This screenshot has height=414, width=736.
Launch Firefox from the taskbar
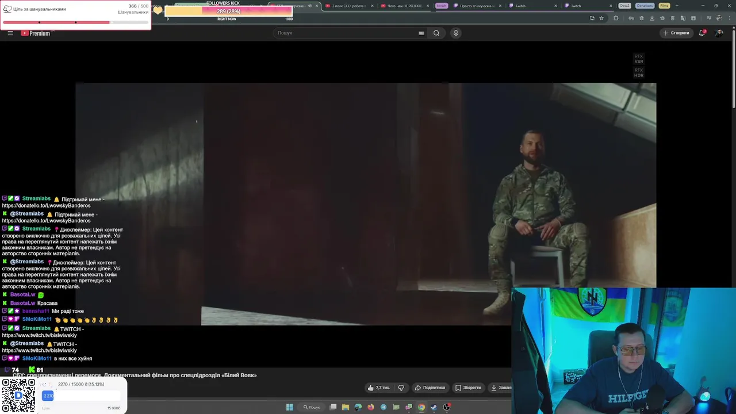coord(371,407)
